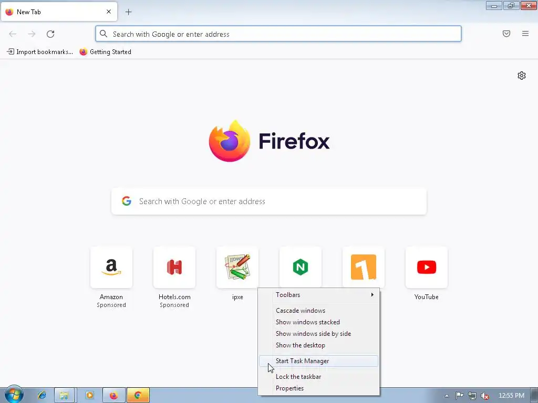Select Show windows stacked
The height and width of the screenshot is (403, 538).
pos(319,322)
